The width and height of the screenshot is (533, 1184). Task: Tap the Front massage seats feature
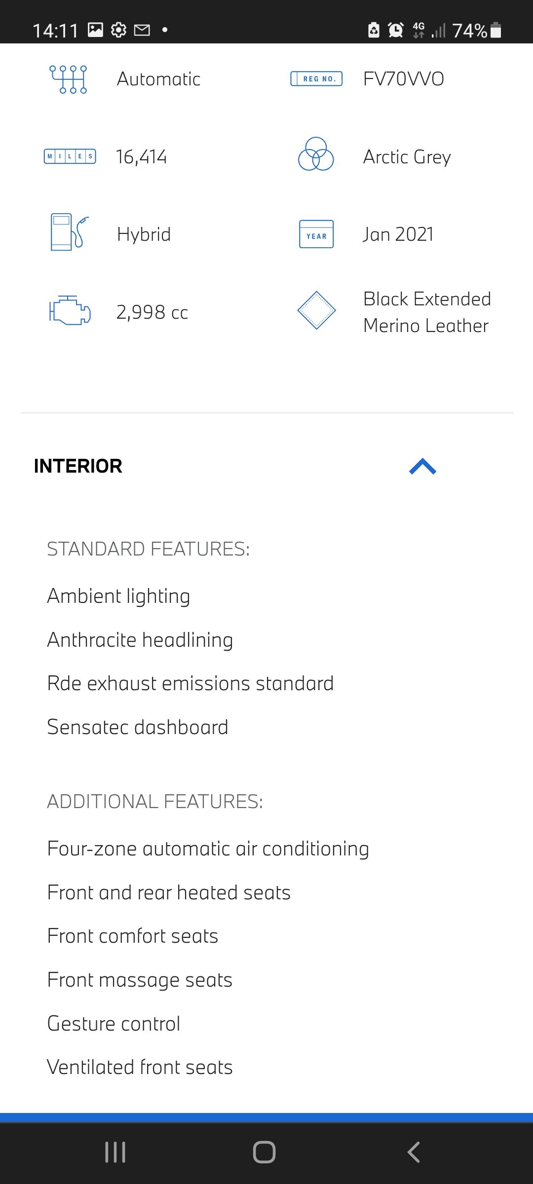coord(140,980)
